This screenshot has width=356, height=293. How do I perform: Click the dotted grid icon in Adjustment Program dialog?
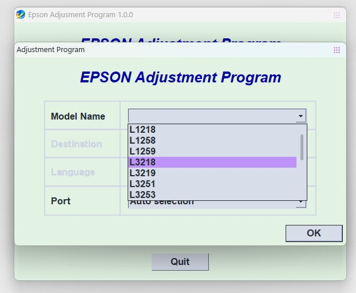coord(337,50)
